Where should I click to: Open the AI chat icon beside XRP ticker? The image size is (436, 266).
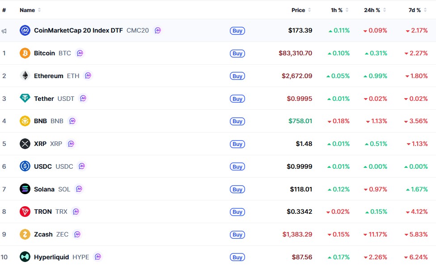click(71, 144)
